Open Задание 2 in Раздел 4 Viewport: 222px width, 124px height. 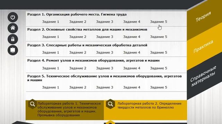tap(78, 68)
